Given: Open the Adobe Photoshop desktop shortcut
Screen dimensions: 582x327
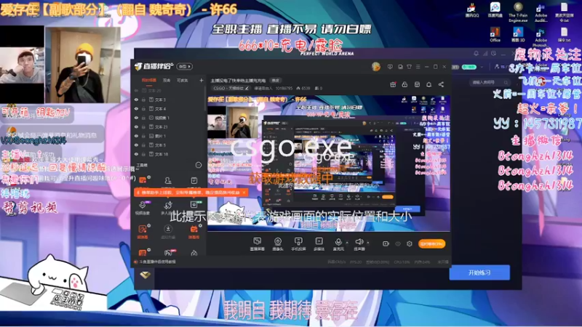Looking at the screenshot, I should point(541,39).
